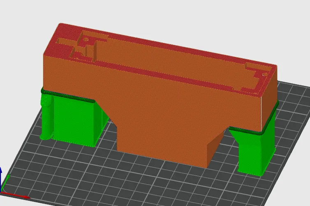The width and height of the screenshot is (310, 206).
Task: Click the red X-axis arrow of gizmo
Action: click(16, 195)
